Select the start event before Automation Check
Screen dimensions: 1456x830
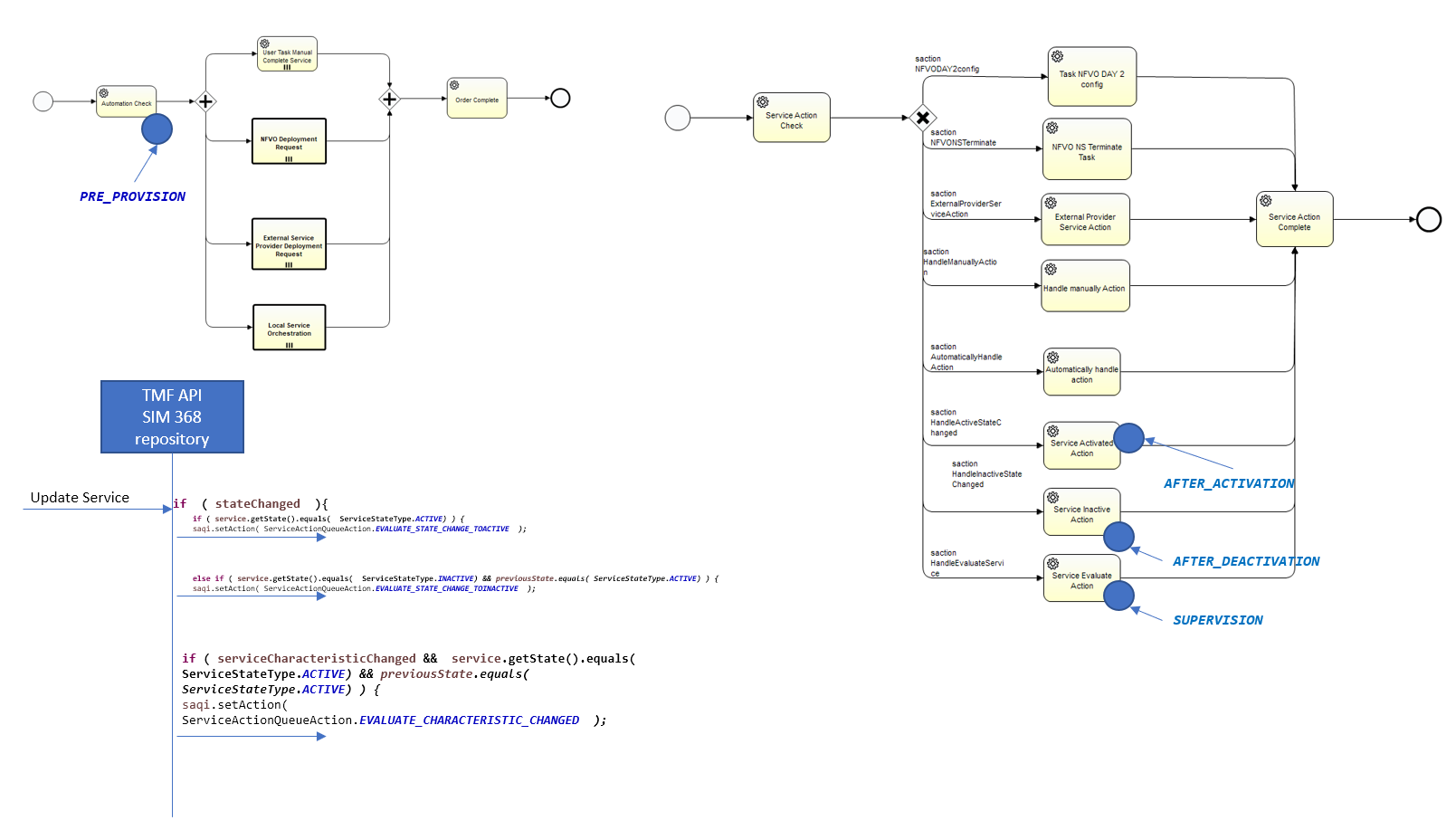coord(43,101)
